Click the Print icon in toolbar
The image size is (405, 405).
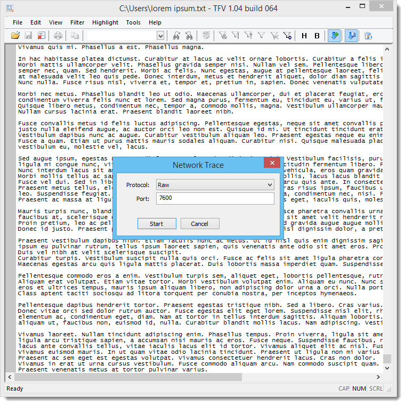pos(58,35)
